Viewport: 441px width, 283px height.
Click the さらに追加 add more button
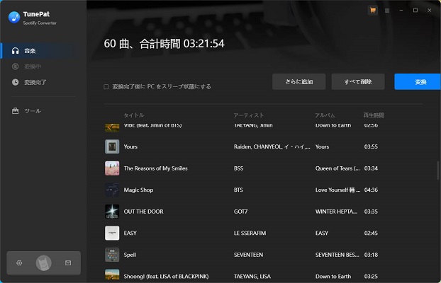click(x=299, y=81)
